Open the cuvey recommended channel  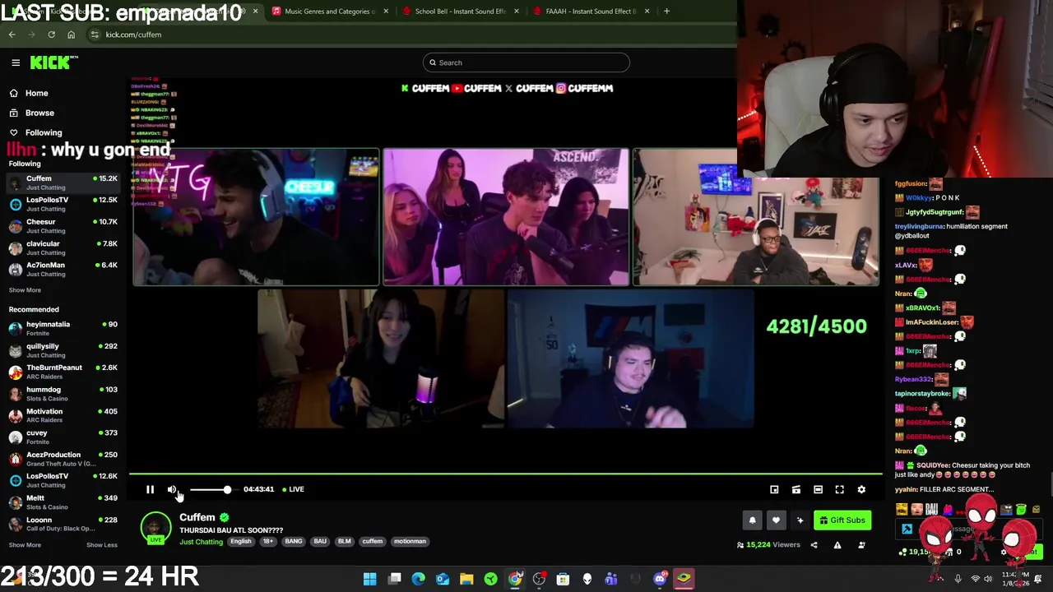(63, 437)
